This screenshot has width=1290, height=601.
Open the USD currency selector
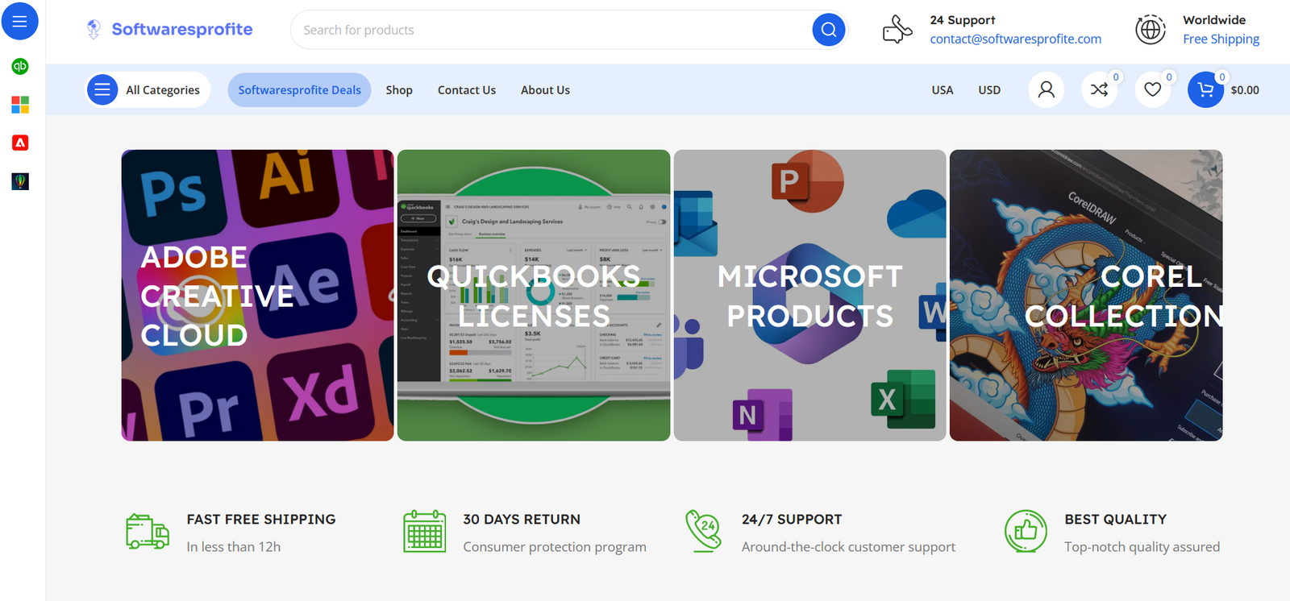tap(989, 90)
